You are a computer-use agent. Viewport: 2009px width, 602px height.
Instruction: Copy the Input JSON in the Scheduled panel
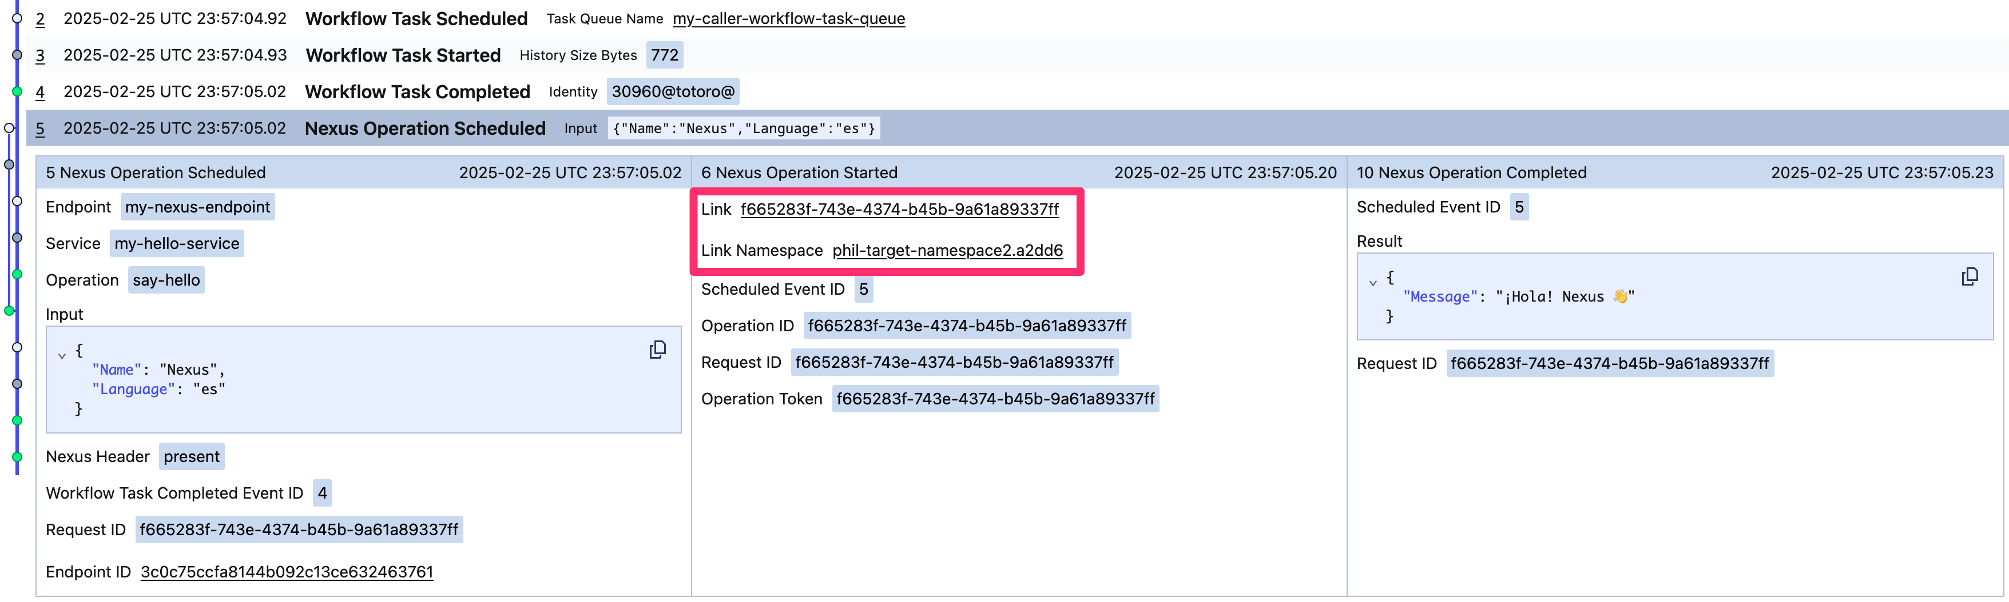tap(656, 350)
